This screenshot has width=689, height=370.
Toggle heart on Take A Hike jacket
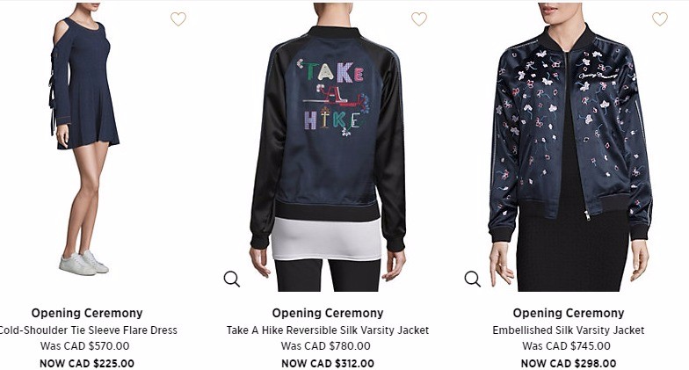[x=418, y=19]
